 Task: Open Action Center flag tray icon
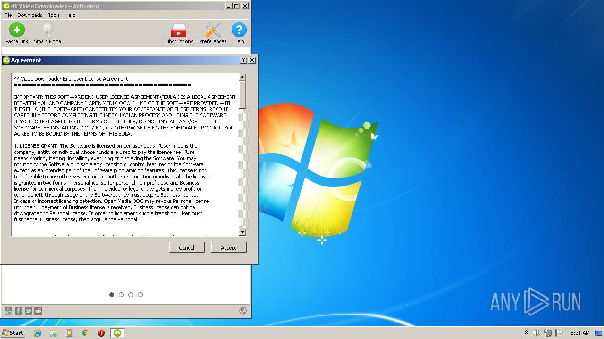[x=559, y=333]
